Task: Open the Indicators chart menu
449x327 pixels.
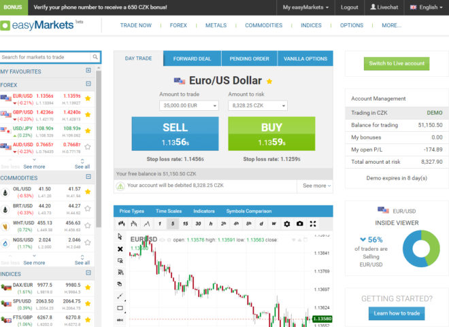Action: coord(204,211)
